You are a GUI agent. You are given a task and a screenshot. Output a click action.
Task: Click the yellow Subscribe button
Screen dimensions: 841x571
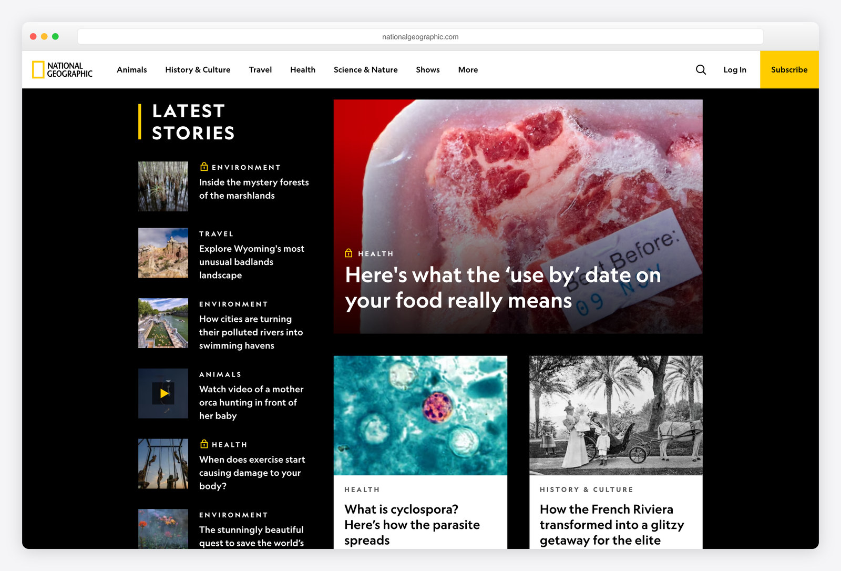tap(789, 69)
